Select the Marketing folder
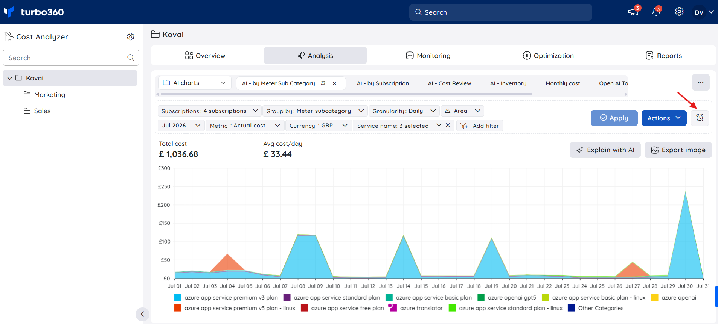 click(44, 95)
